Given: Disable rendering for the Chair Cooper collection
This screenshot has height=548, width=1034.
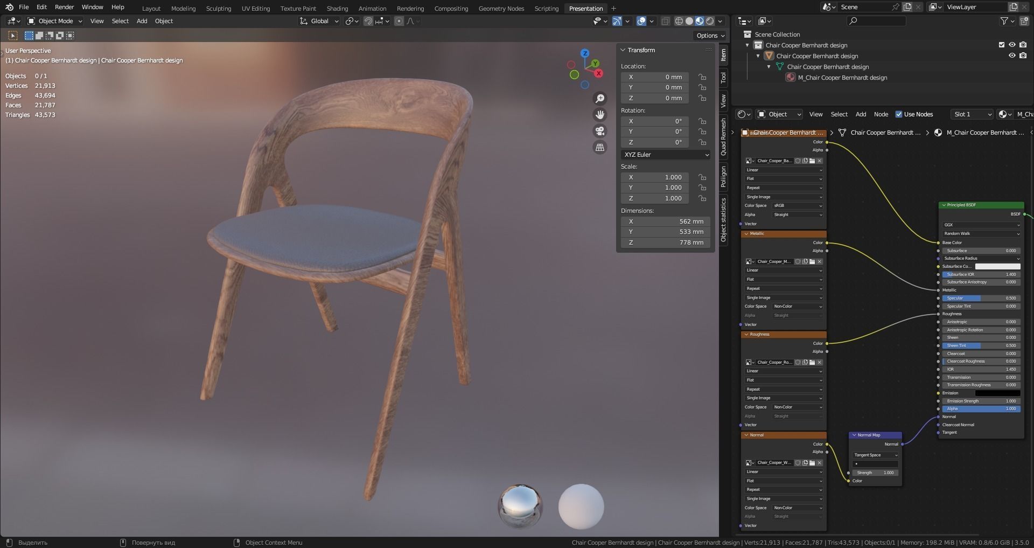Looking at the screenshot, I should 1023,45.
